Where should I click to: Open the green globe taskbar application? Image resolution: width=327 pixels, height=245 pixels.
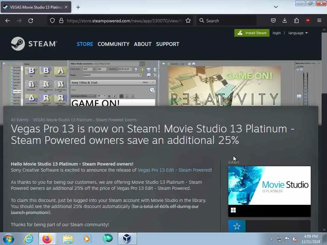point(108,239)
